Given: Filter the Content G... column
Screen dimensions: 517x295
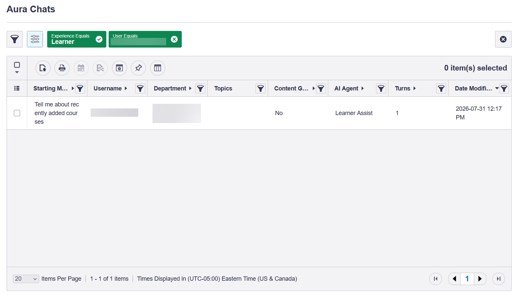Looking at the screenshot, I should pos(321,88).
